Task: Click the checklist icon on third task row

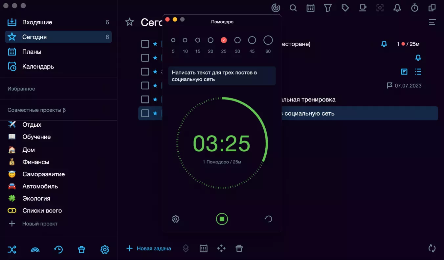Action: tap(418, 72)
